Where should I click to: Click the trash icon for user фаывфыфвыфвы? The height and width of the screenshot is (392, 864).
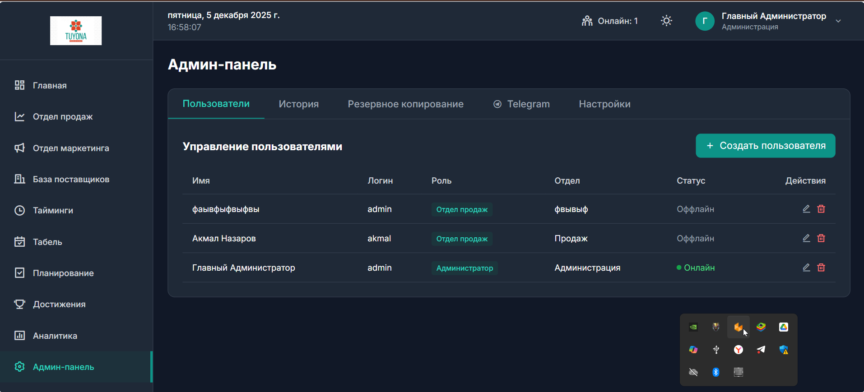click(x=821, y=209)
